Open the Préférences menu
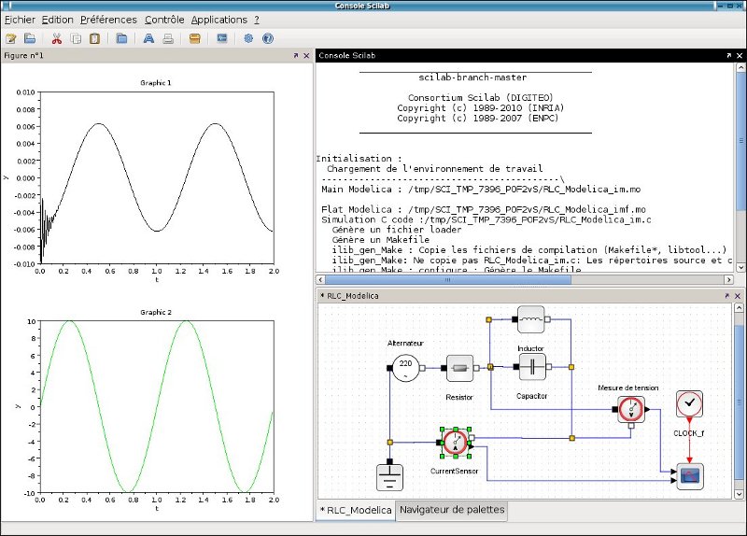 108,20
